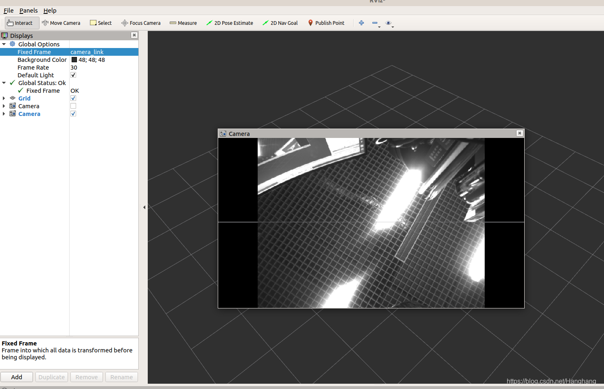Activate the Select tool
The width and height of the screenshot is (604, 389).
point(101,23)
